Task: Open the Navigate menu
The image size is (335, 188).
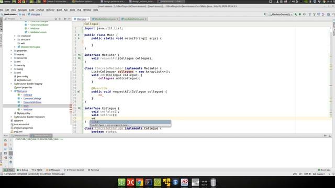Action: coord(22,10)
